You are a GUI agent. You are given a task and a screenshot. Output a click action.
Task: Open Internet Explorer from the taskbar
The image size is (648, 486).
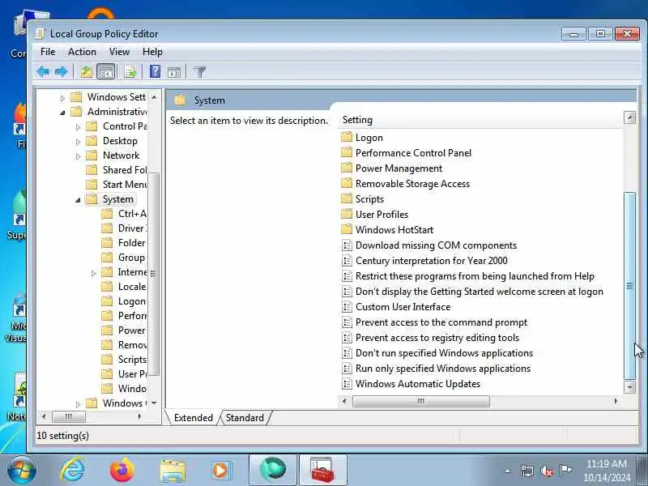tap(72, 470)
